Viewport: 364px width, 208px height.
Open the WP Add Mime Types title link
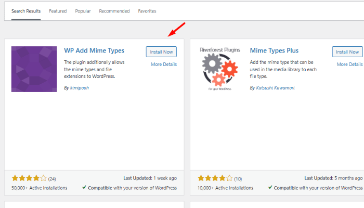94,51
